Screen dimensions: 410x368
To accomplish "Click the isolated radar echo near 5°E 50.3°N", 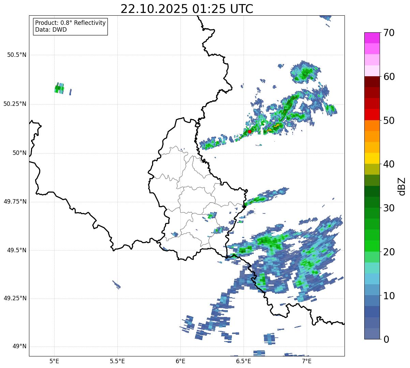I will coord(59,89).
